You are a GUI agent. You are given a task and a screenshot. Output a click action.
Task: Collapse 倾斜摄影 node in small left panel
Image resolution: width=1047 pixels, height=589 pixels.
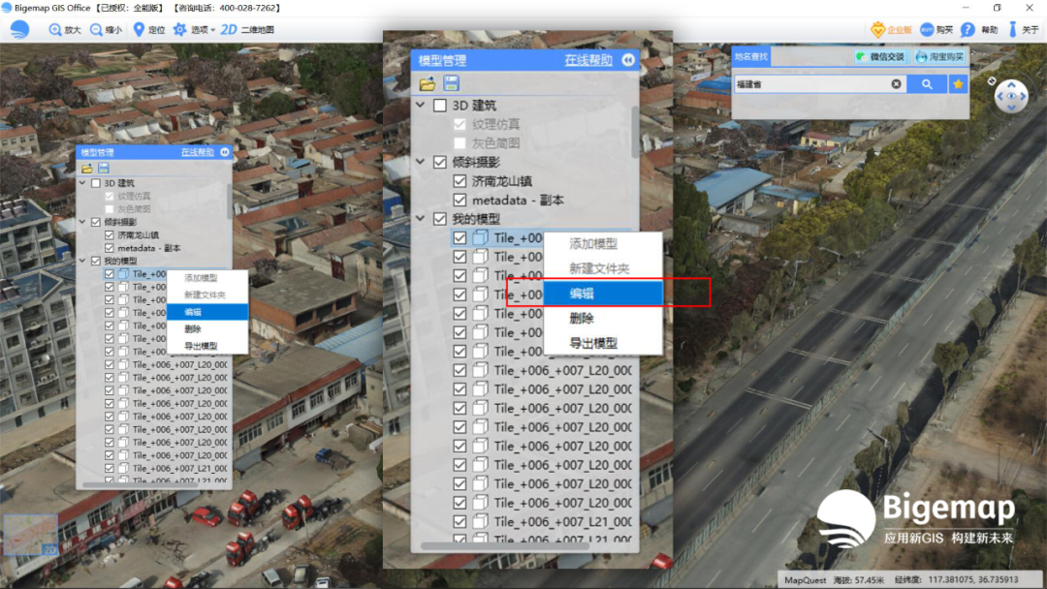[82, 222]
